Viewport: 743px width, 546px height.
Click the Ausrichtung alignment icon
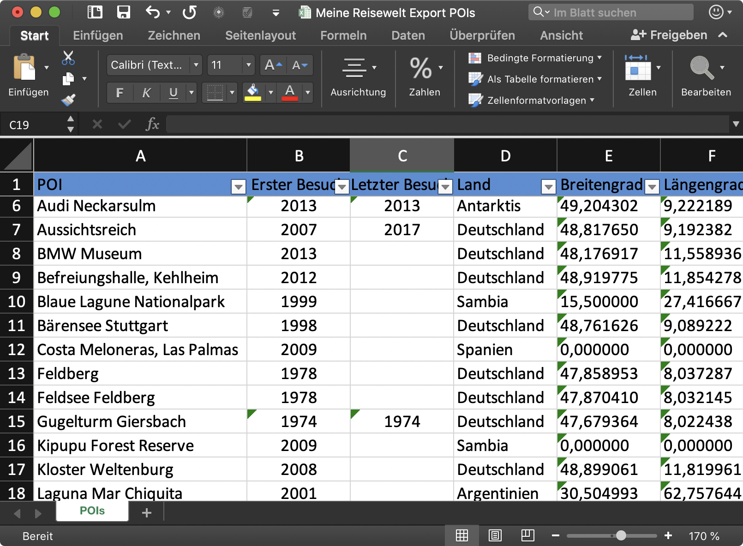pyautogui.click(x=354, y=67)
